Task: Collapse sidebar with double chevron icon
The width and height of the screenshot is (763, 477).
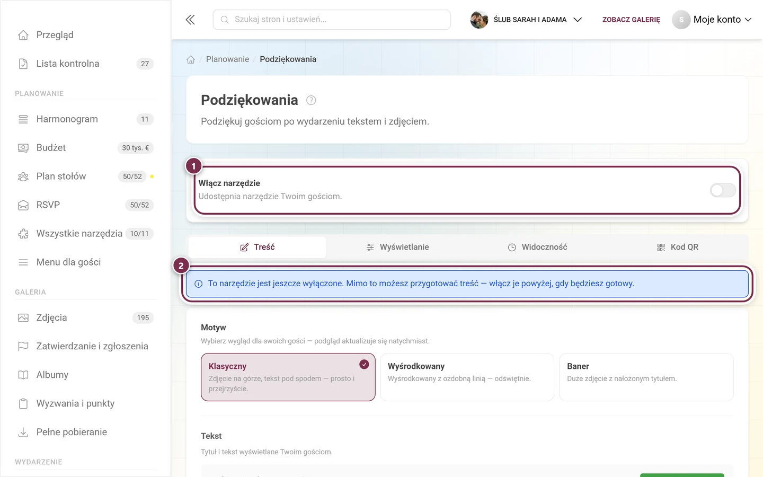Action: (190, 20)
